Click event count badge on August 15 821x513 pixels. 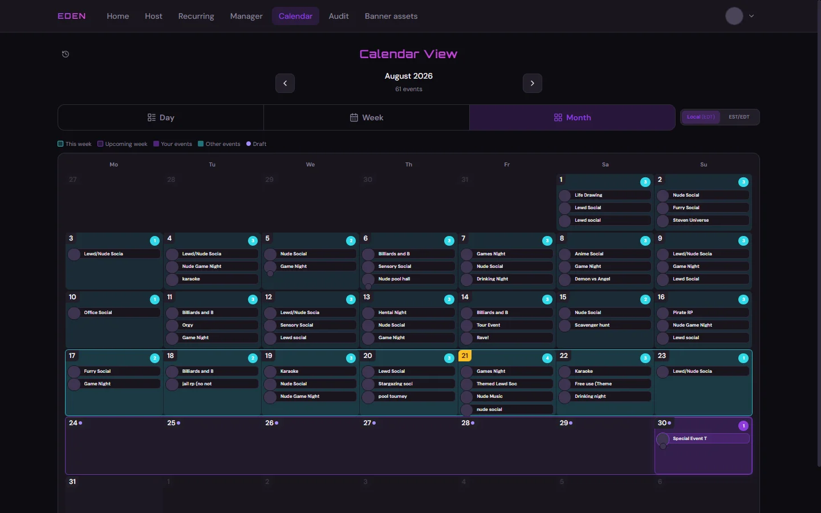tap(645, 299)
